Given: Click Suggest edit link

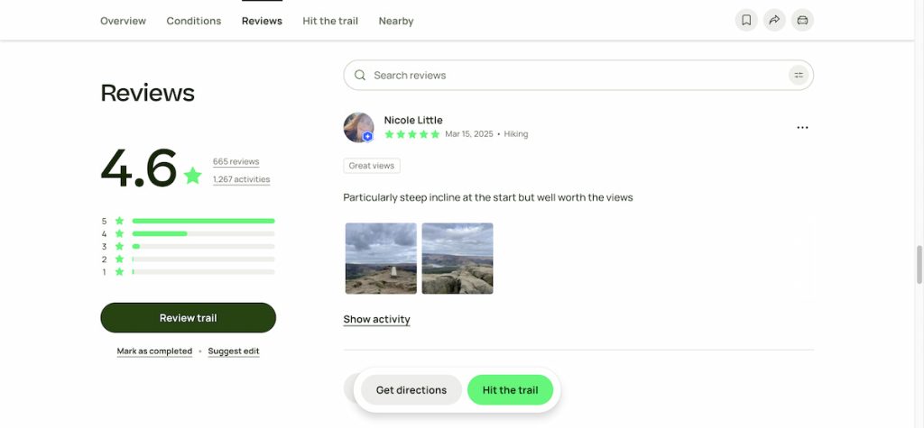Looking at the screenshot, I should (234, 351).
